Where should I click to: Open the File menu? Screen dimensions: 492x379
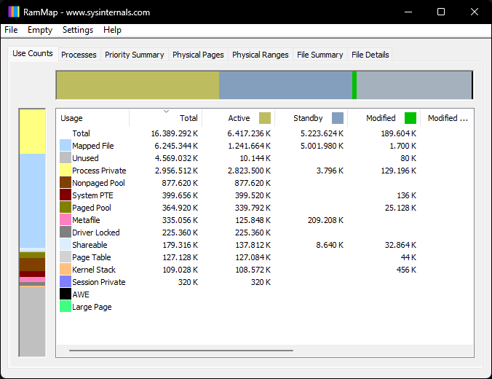coord(11,30)
